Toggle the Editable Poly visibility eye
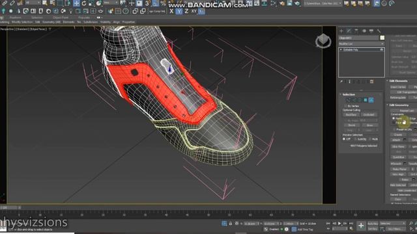The image size is (417, 234). coord(382,49)
